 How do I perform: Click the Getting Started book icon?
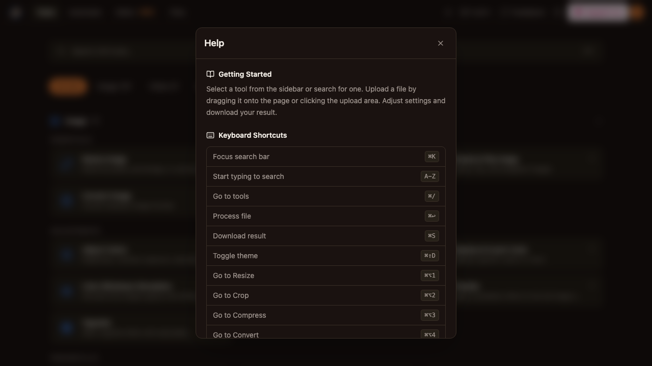point(210,74)
